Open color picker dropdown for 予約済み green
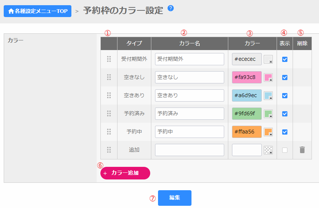Image resolution: width=319 pixels, height=208 pixels. (268, 114)
